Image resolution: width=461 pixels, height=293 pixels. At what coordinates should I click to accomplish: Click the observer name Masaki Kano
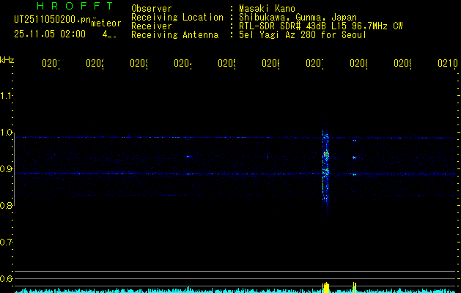click(x=267, y=8)
